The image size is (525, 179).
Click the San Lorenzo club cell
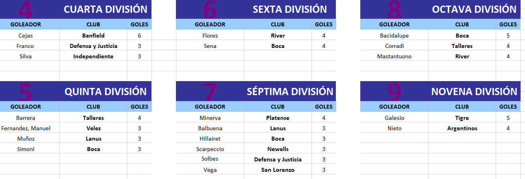(278, 170)
